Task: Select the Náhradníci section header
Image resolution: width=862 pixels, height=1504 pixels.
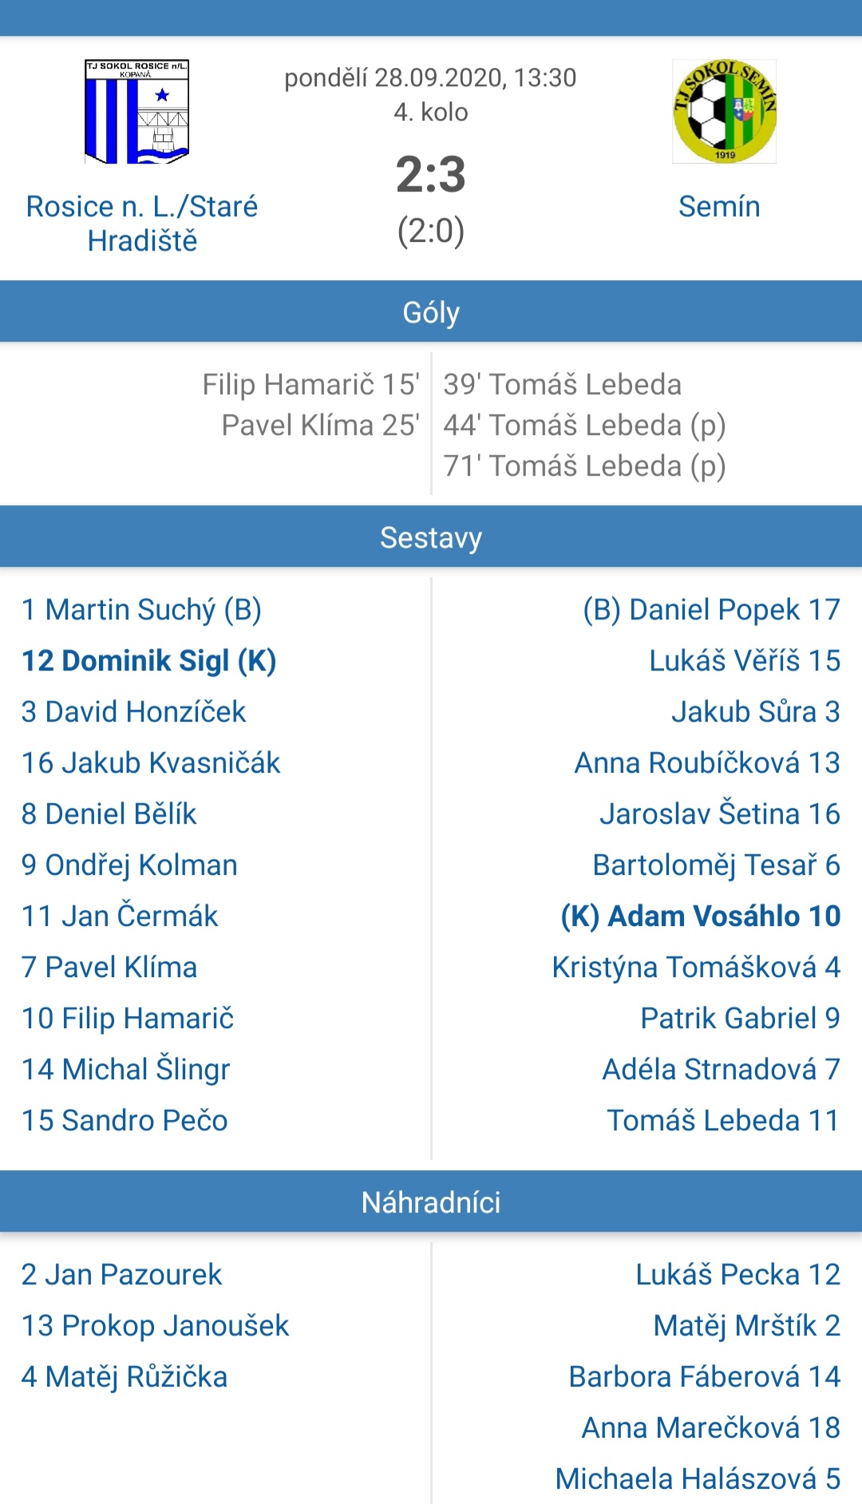Action: (431, 1202)
